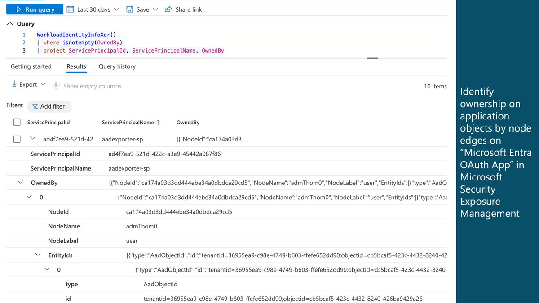Image resolution: width=539 pixels, height=303 pixels.
Task: Open the Save dropdown chevron
Action: tap(155, 9)
